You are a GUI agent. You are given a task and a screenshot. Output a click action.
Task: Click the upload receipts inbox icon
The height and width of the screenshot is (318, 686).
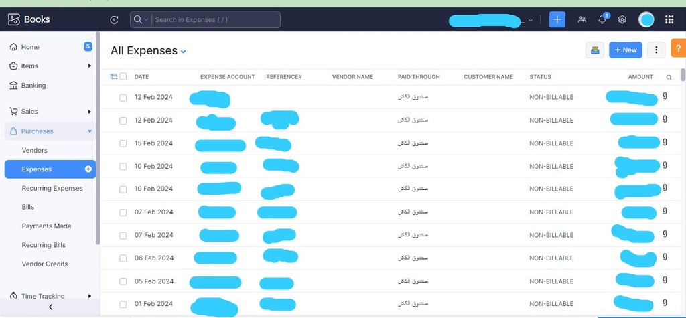(595, 50)
